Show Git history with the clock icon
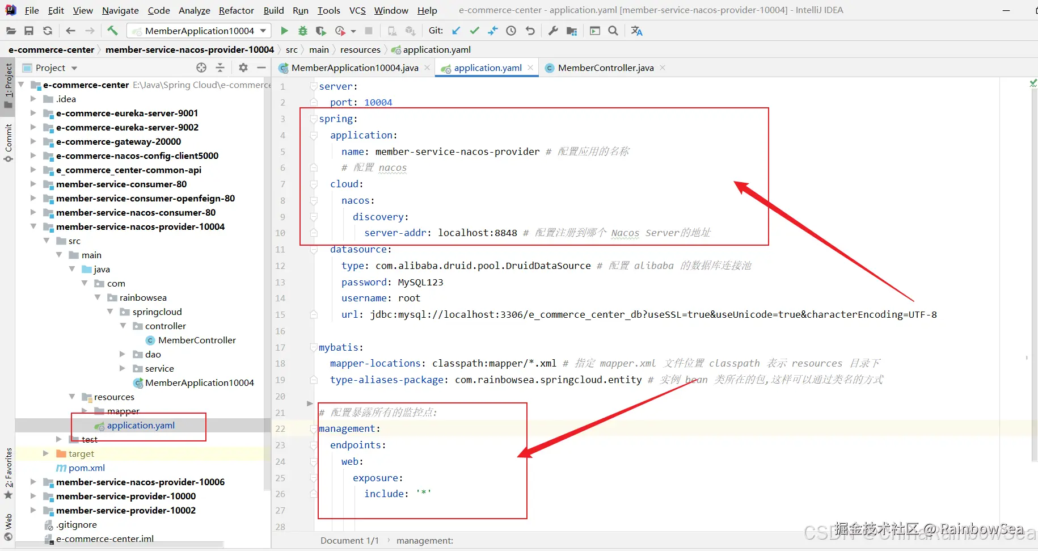Image resolution: width=1038 pixels, height=551 pixels. [x=511, y=31]
